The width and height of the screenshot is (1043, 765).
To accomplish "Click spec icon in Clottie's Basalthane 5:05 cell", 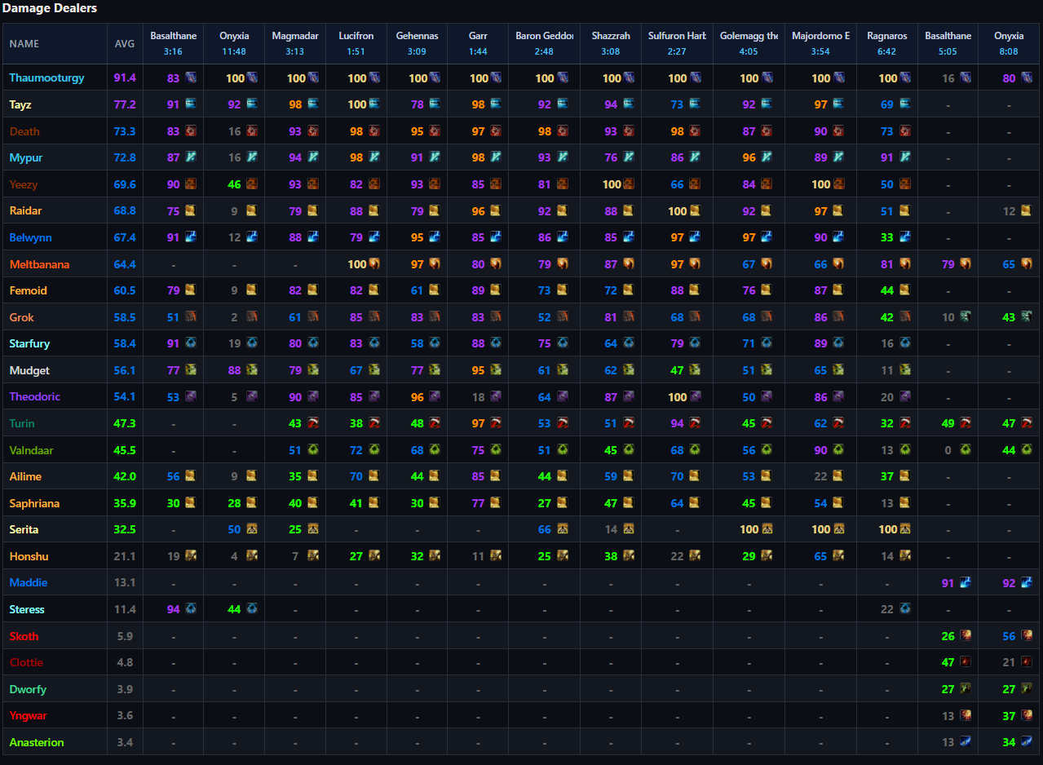I will point(966,662).
